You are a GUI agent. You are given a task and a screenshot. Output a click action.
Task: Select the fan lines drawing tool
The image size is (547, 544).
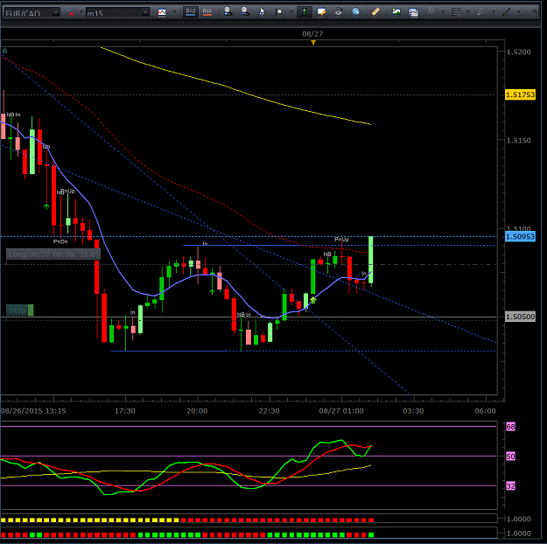pyautogui.click(x=481, y=12)
